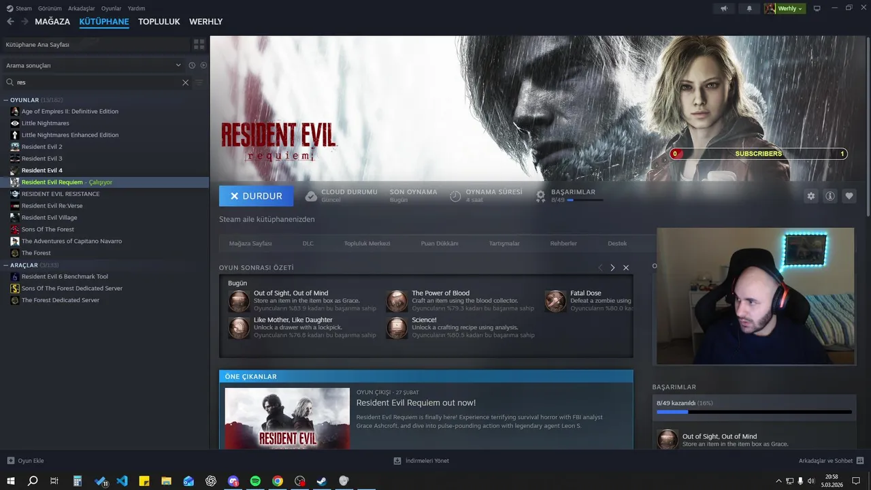Viewport: 871px width, 490px height.
Task: Select Resident Evil Village in list
Action: pyautogui.click(x=49, y=217)
